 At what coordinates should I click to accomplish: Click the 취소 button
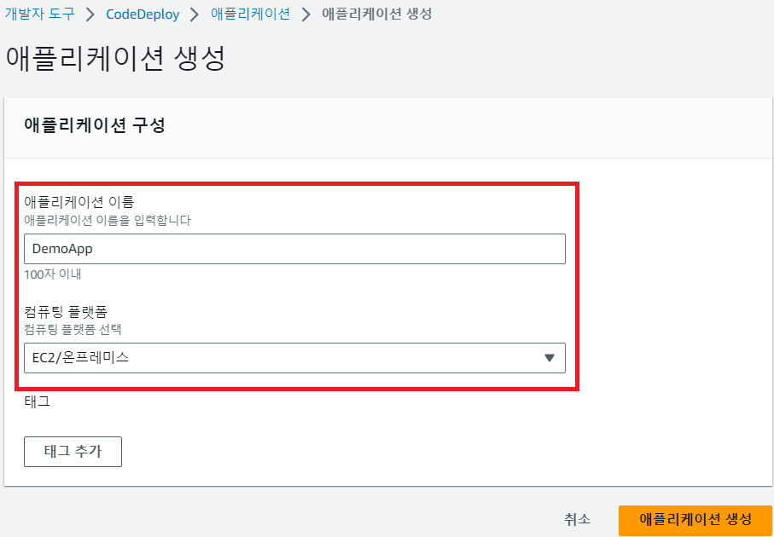(x=577, y=519)
